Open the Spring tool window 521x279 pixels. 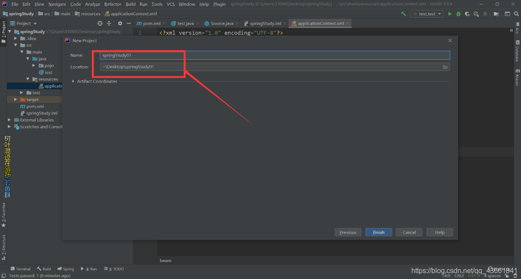tap(65, 269)
